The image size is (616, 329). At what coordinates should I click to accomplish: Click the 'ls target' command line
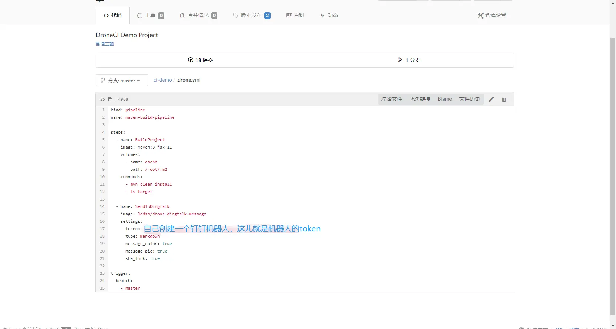tap(139, 192)
